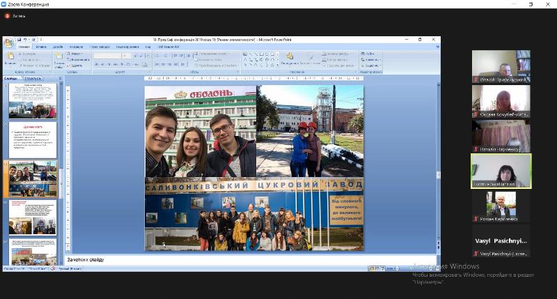
Task: Open the slide Layout (Макет) dropdown
Action: coord(76,54)
